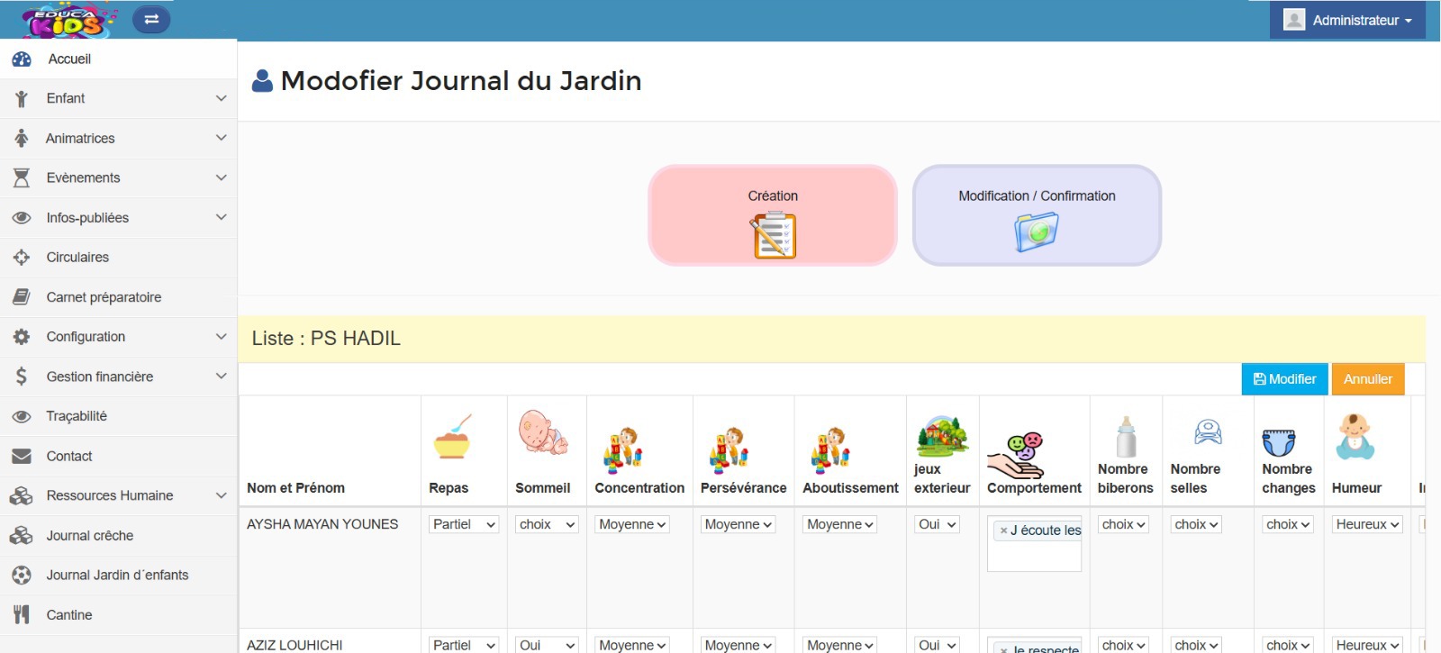Click the jeux exterieur playground icon

click(942, 437)
